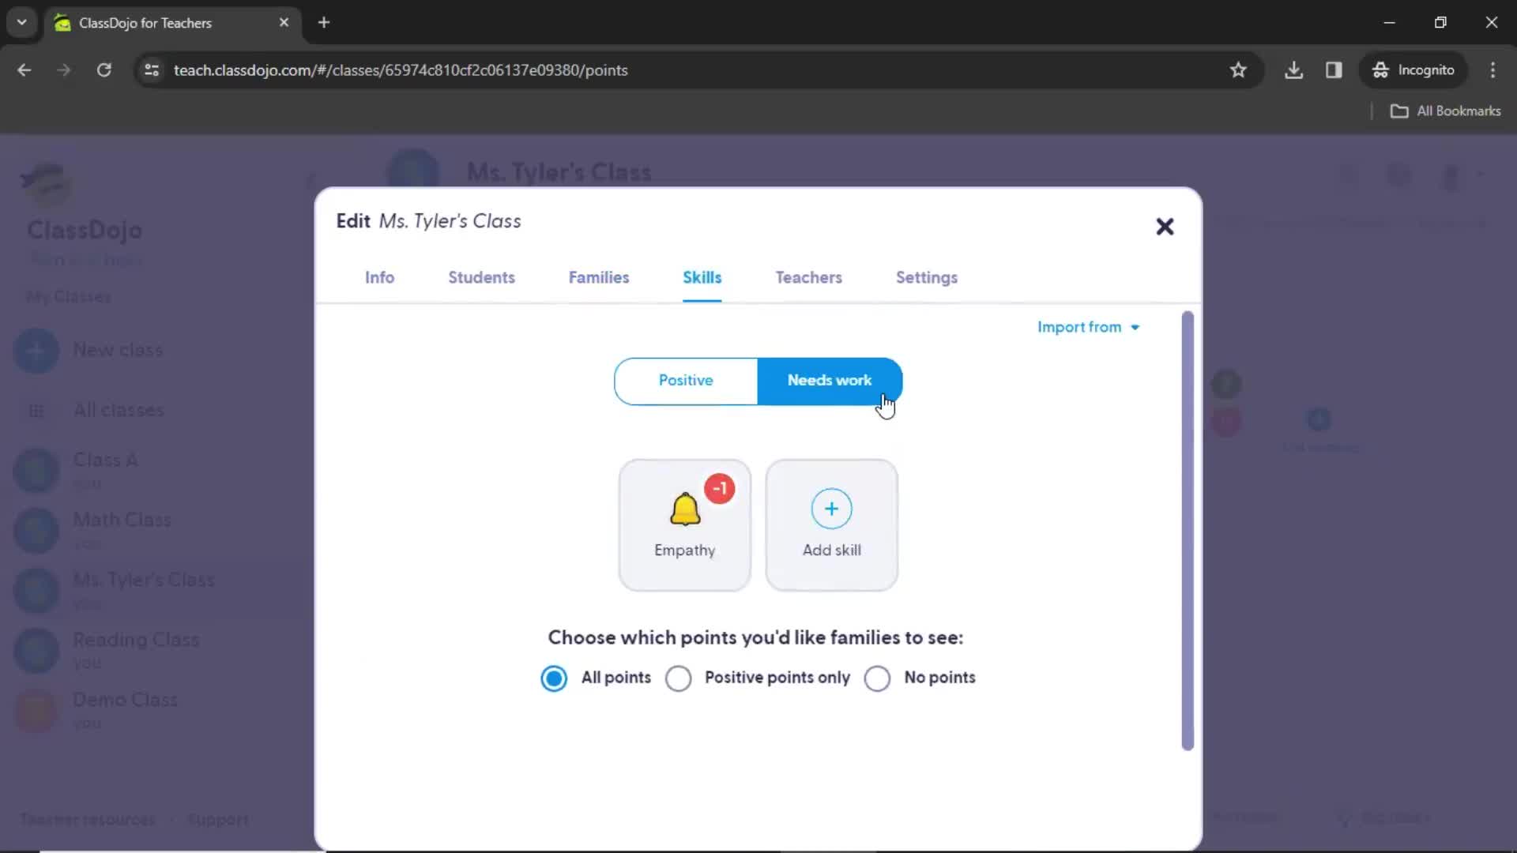
Task: Click the Import from dropdown arrow
Action: [1135, 327]
